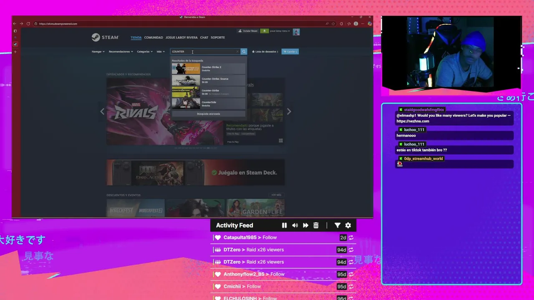Image resolution: width=534 pixels, height=300 pixels.
Task: Select the Free to Play tag
Action: pyautogui.click(x=232, y=134)
